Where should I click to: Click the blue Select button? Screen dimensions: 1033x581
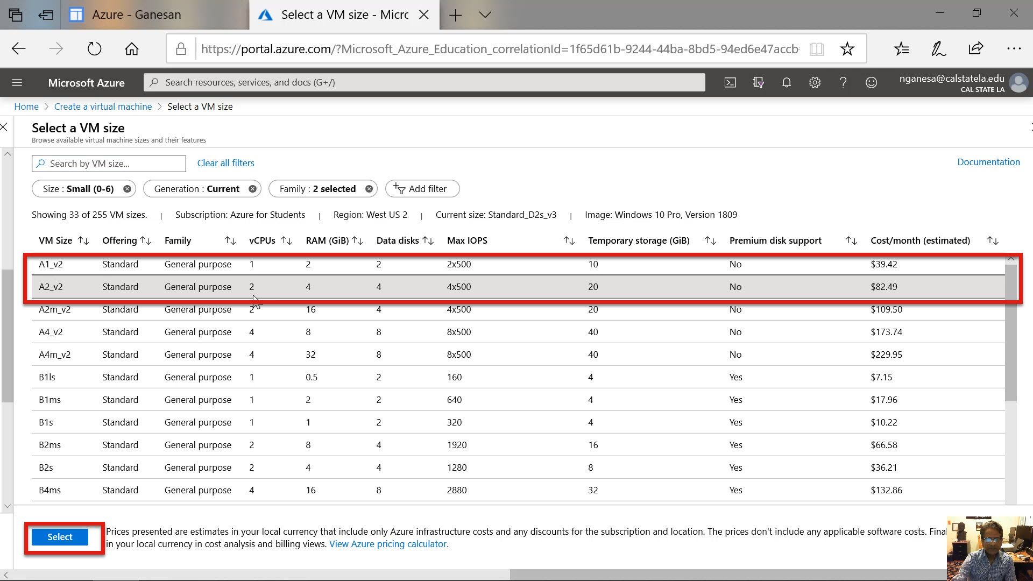(x=60, y=537)
